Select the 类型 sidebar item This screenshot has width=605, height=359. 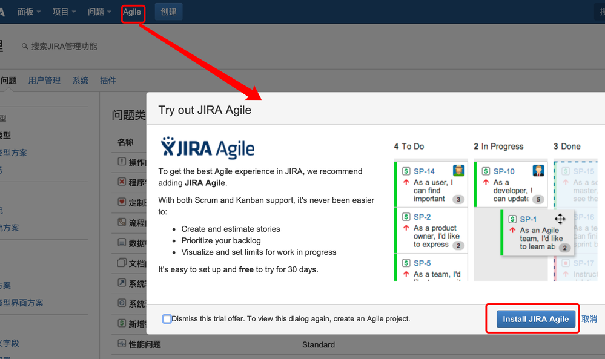(5, 135)
